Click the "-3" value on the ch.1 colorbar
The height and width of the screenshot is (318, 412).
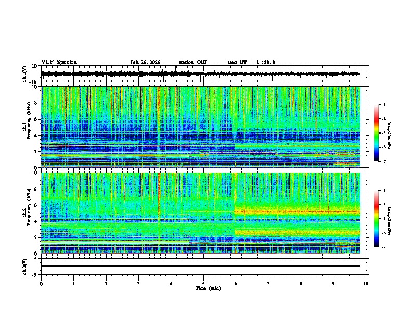[x=384, y=104]
